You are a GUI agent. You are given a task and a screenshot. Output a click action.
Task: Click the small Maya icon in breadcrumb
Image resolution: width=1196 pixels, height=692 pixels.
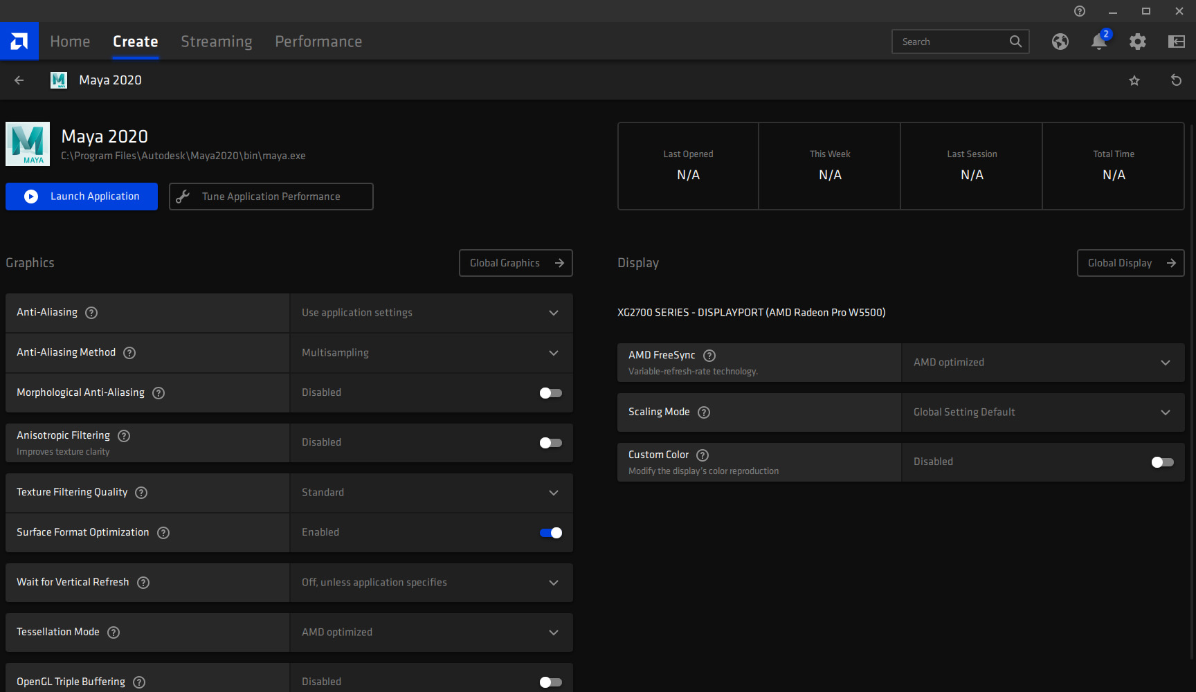(x=59, y=80)
